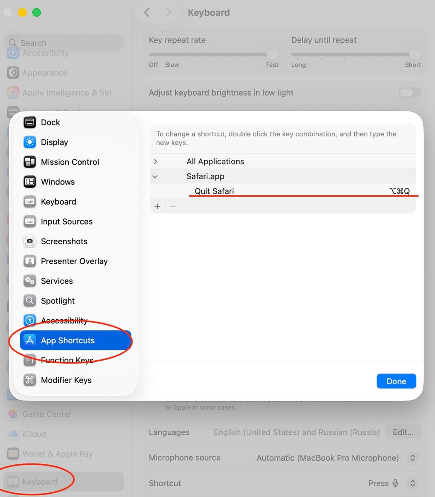The width and height of the screenshot is (435, 497).
Task: Select Game Center in the Settings sidebar
Action: (x=63, y=414)
